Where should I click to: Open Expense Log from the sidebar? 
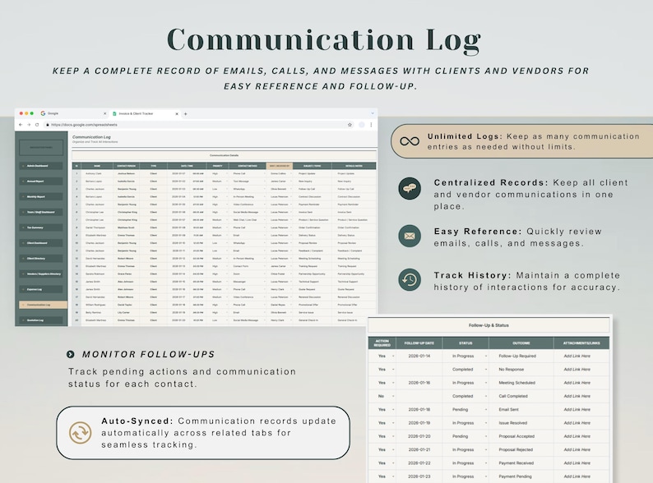[41, 289]
